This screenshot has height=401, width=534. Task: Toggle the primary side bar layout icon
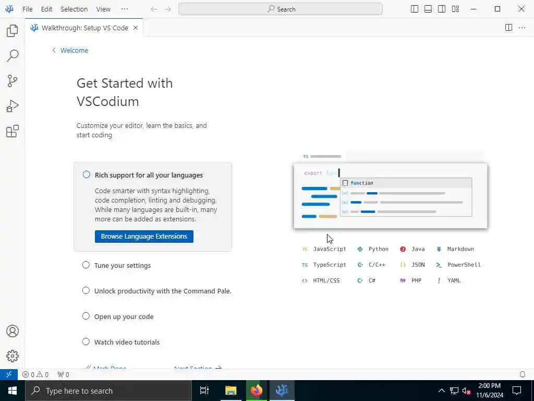(x=415, y=9)
